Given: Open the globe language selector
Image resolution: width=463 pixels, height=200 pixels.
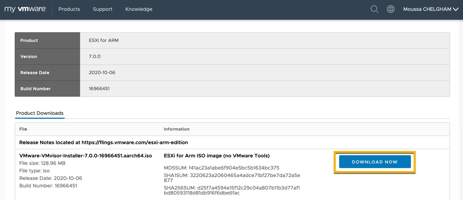Looking at the screenshot, I should (x=391, y=9).
